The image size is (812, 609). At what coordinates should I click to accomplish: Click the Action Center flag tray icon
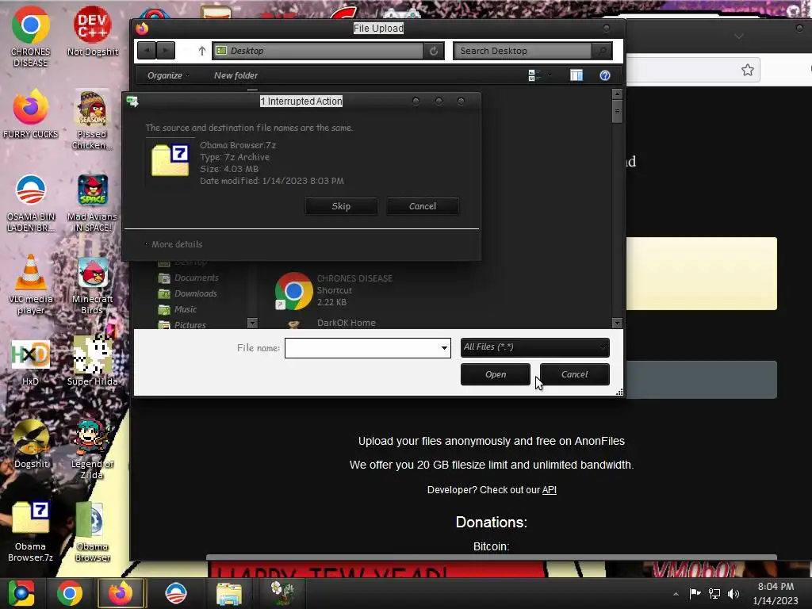(695, 593)
